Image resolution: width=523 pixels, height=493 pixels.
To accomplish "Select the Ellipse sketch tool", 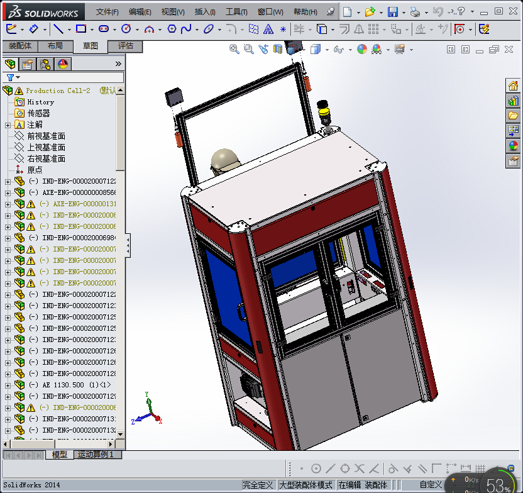I will pyautogui.click(x=209, y=29).
